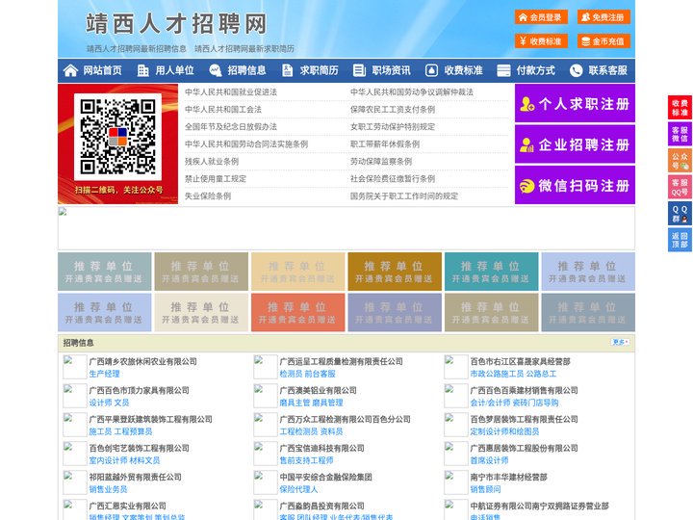
Task: Open the orange 公众号 sidebar widget
Action: pyautogui.click(x=680, y=161)
